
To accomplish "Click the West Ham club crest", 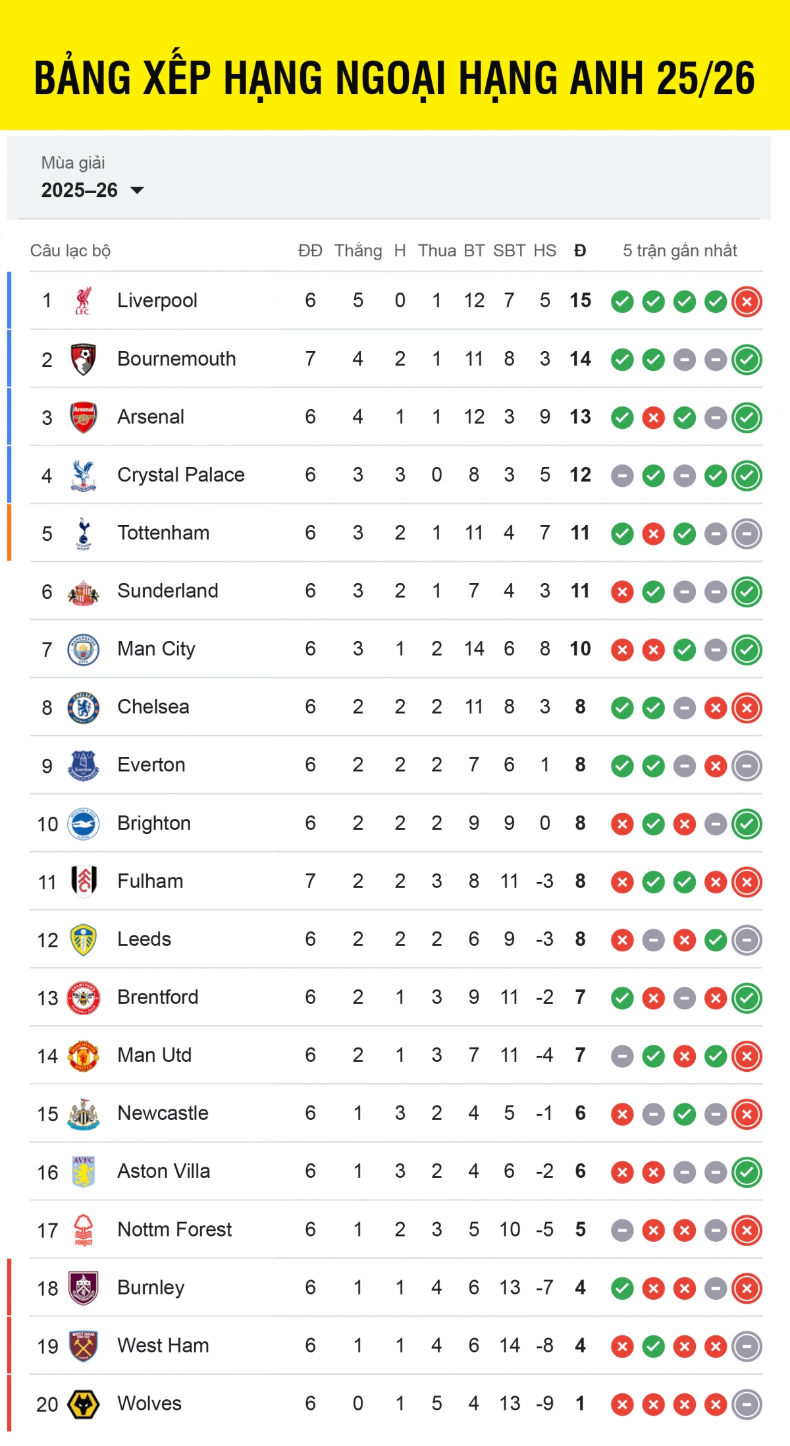I will point(83,1346).
